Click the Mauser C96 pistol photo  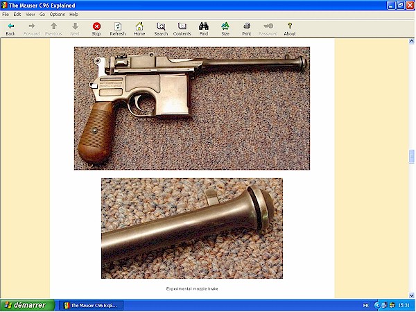coord(192,108)
